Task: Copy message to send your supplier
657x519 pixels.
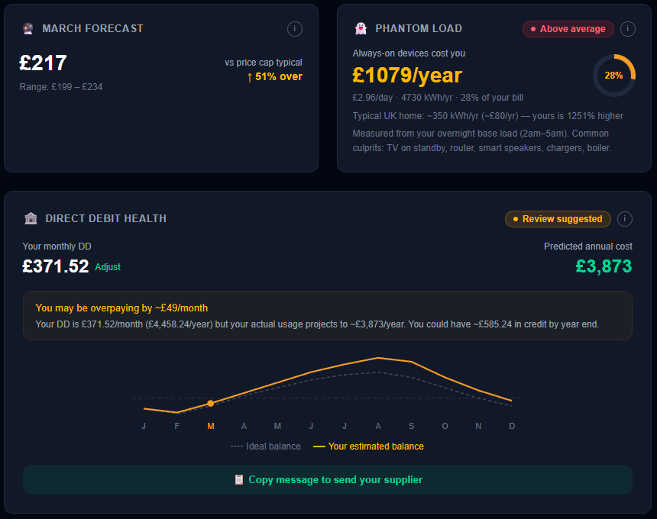Action: pyautogui.click(x=328, y=480)
